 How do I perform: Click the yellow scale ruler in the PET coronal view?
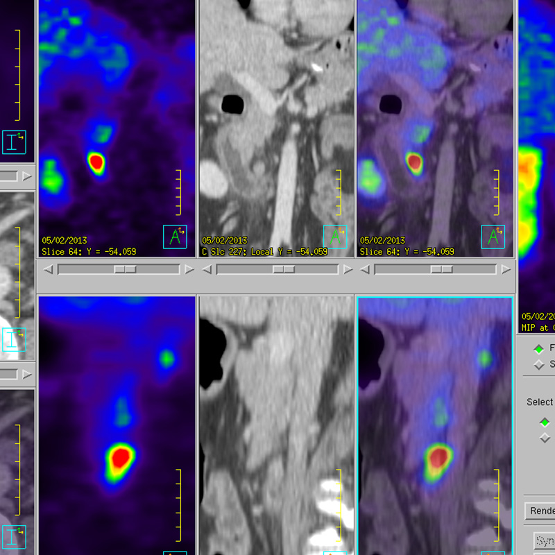pos(178,193)
